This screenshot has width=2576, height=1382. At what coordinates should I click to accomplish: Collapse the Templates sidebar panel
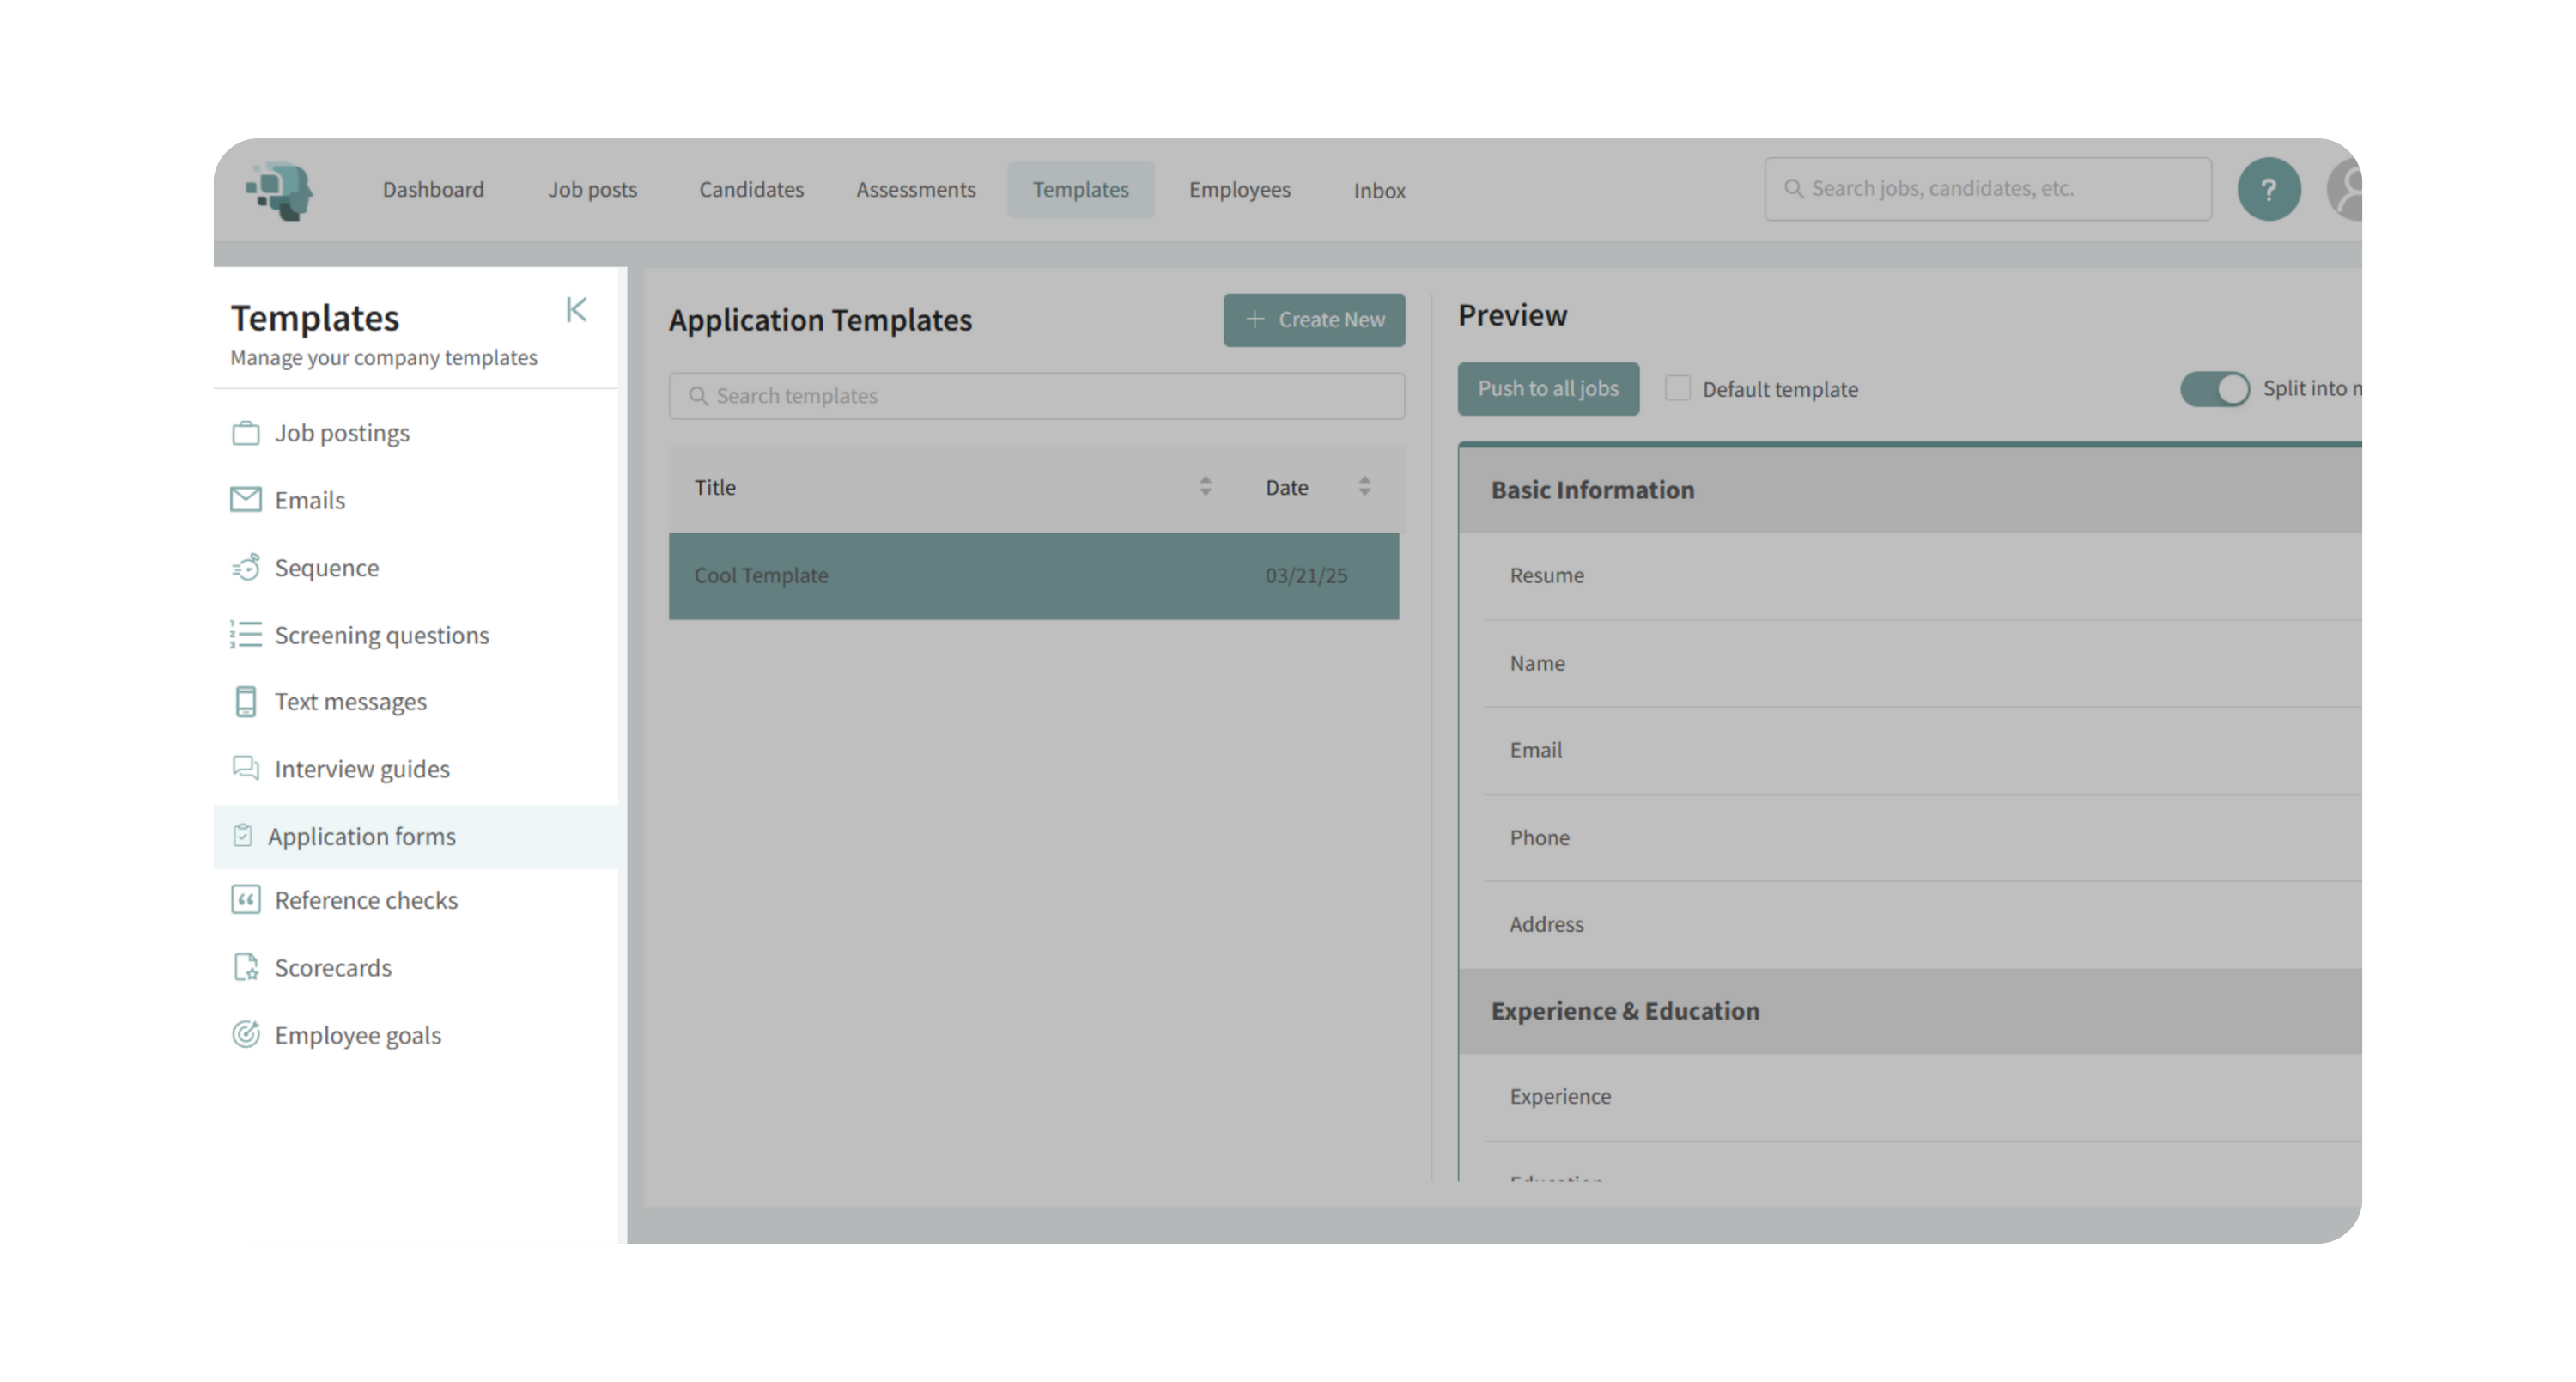[x=576, y=310]
